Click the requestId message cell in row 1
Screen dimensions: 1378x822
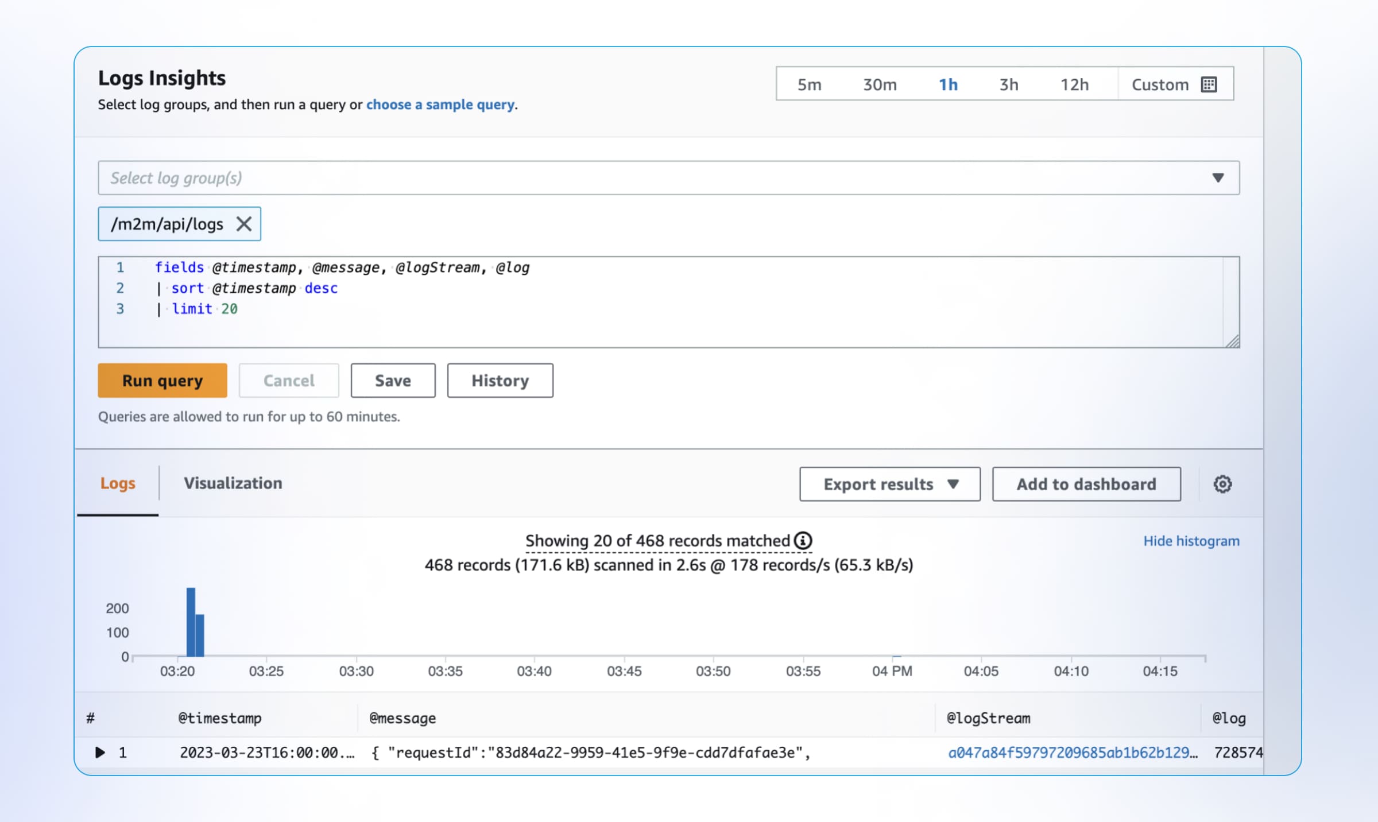pyautogui.click(x=591, y=753)
